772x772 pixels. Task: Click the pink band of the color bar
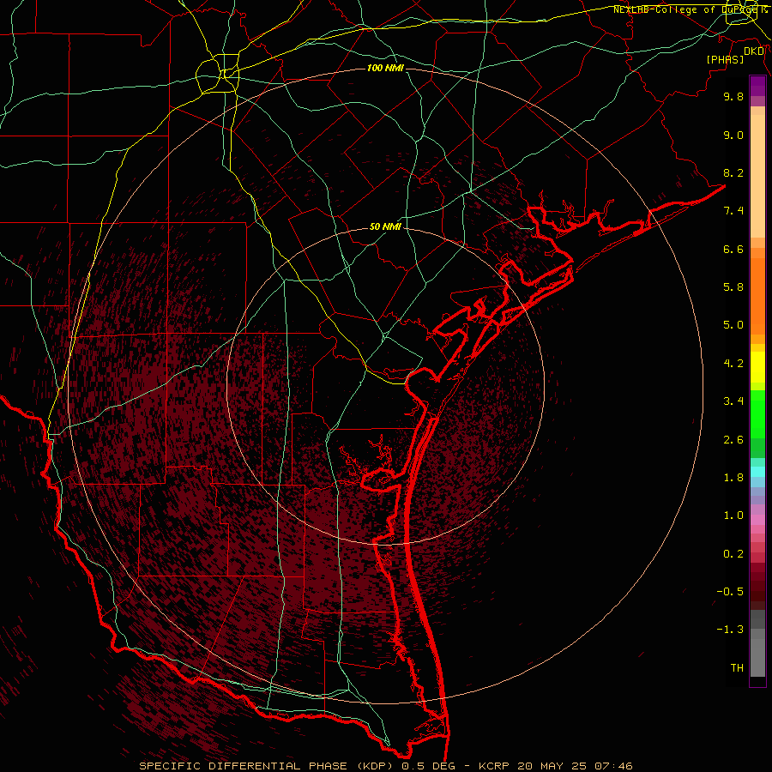coord(757,520)
